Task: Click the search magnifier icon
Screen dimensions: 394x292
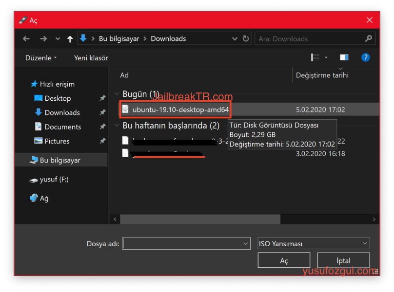Action: (x=368, y=38)
